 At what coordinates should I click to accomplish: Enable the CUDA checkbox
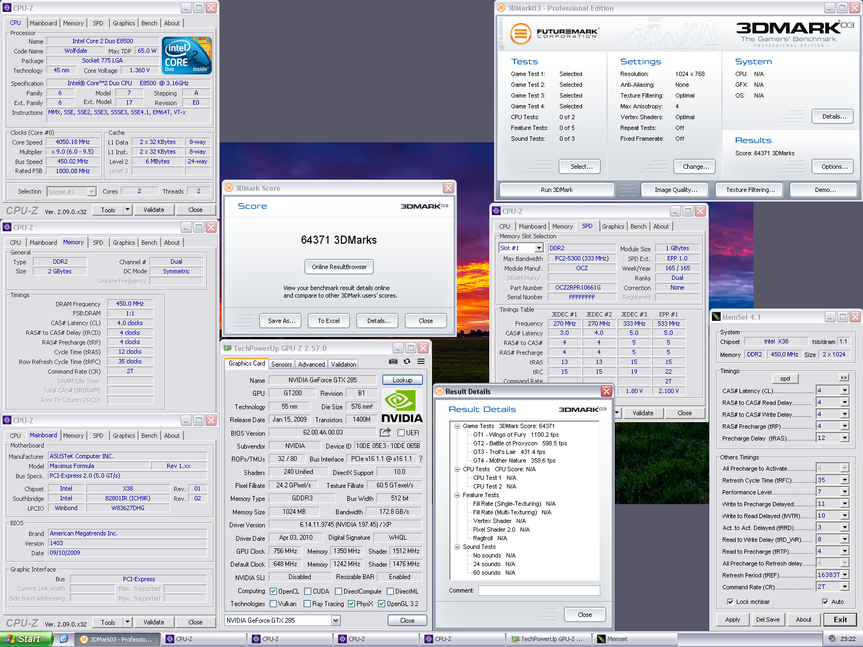tap(308, 591)
